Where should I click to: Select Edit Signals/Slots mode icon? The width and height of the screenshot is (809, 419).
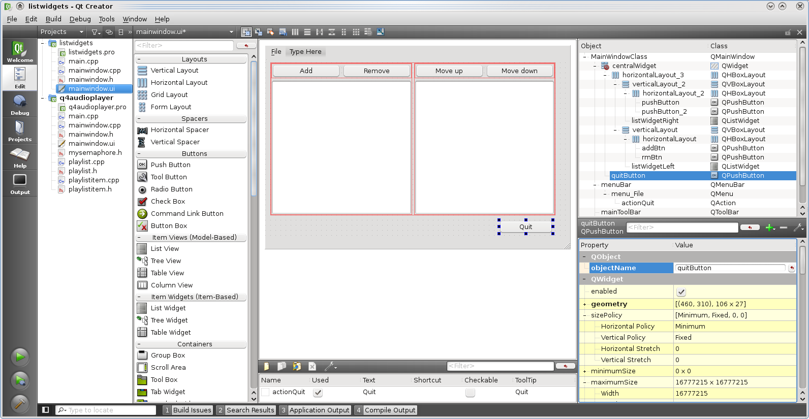point(259,32)
